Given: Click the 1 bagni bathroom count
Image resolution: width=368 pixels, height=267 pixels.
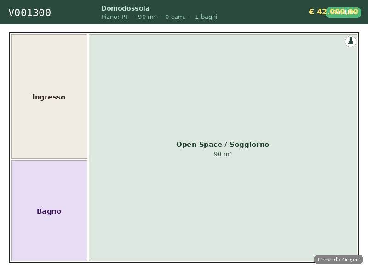Looking at the screenshot, I should 206,17.
